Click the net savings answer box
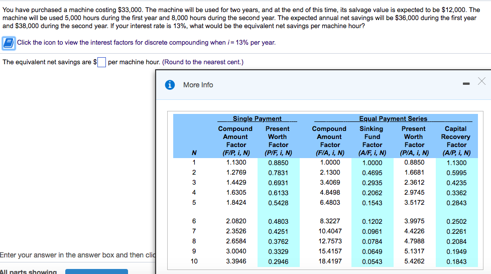 click(101, 62)
